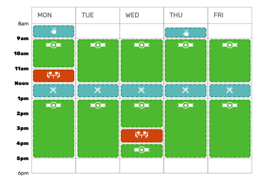Select the MON column header

[x=45, y=15]
